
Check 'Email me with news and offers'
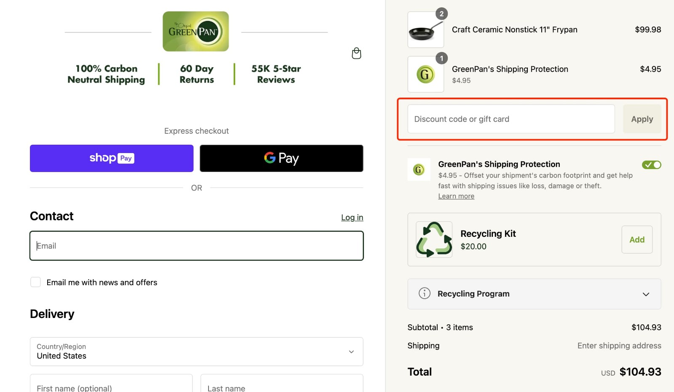pos(35,282)
